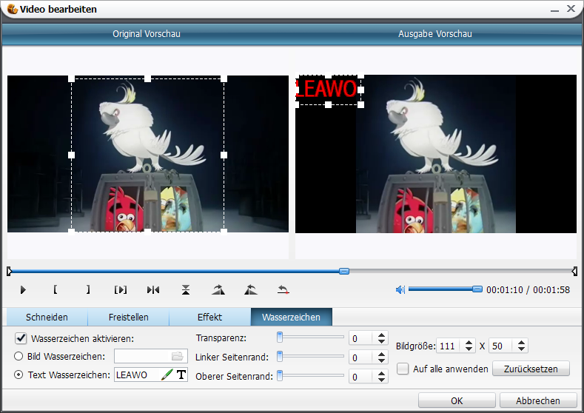This screenshot has height=413, width=584.
Task: Click the vertical flip icon
Action: (186, 290)
